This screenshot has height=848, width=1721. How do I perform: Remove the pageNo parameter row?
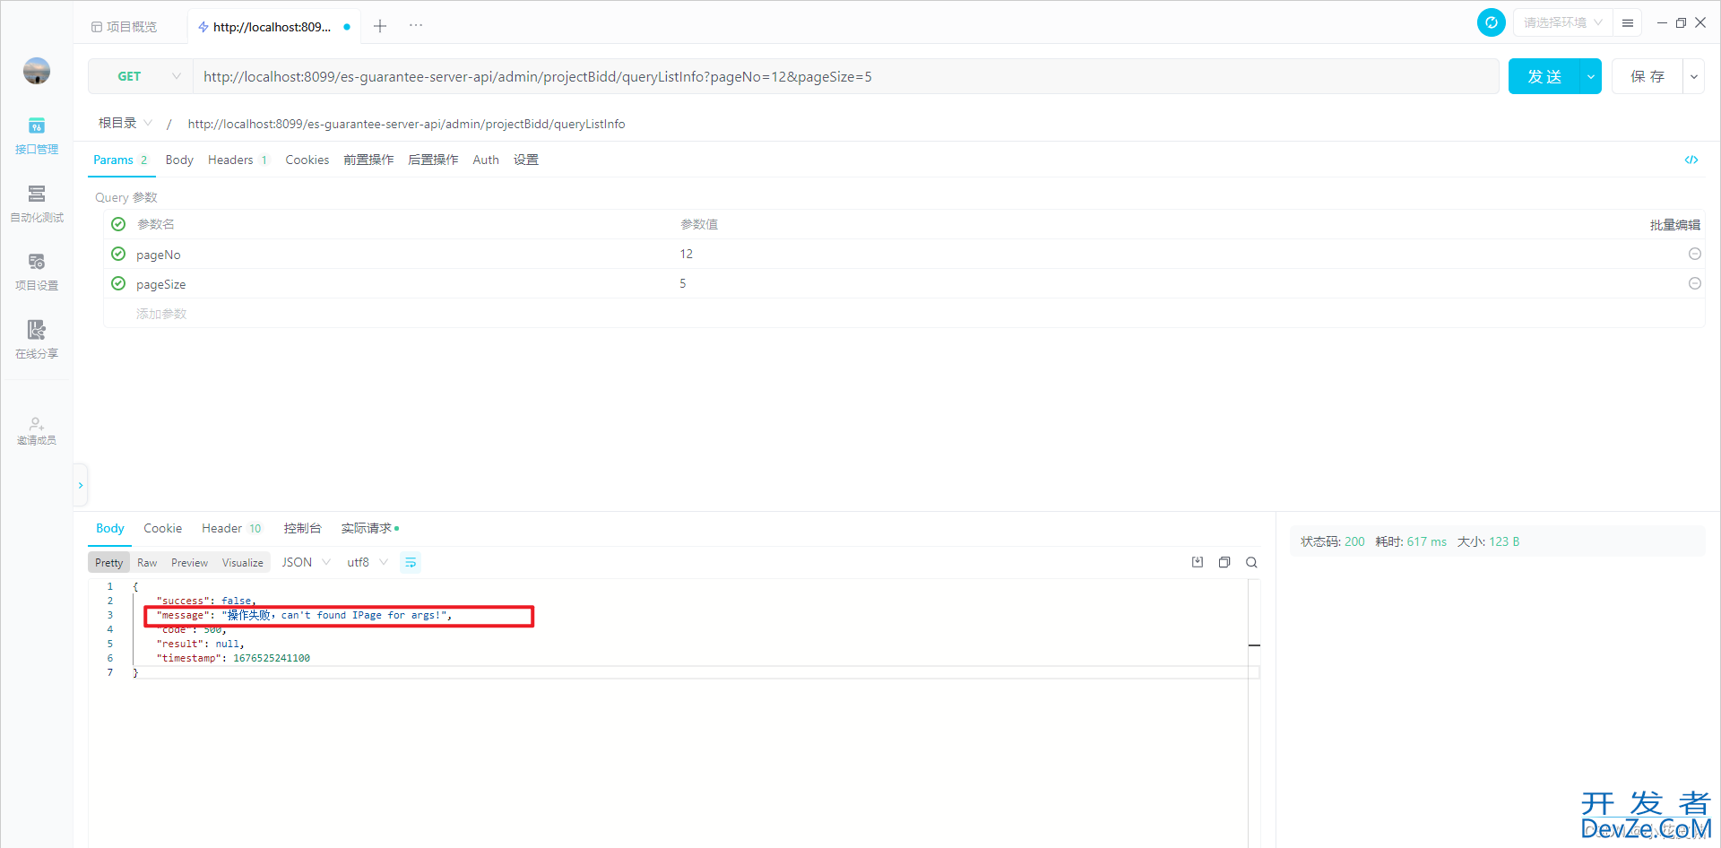click(x=1695, y=254)
